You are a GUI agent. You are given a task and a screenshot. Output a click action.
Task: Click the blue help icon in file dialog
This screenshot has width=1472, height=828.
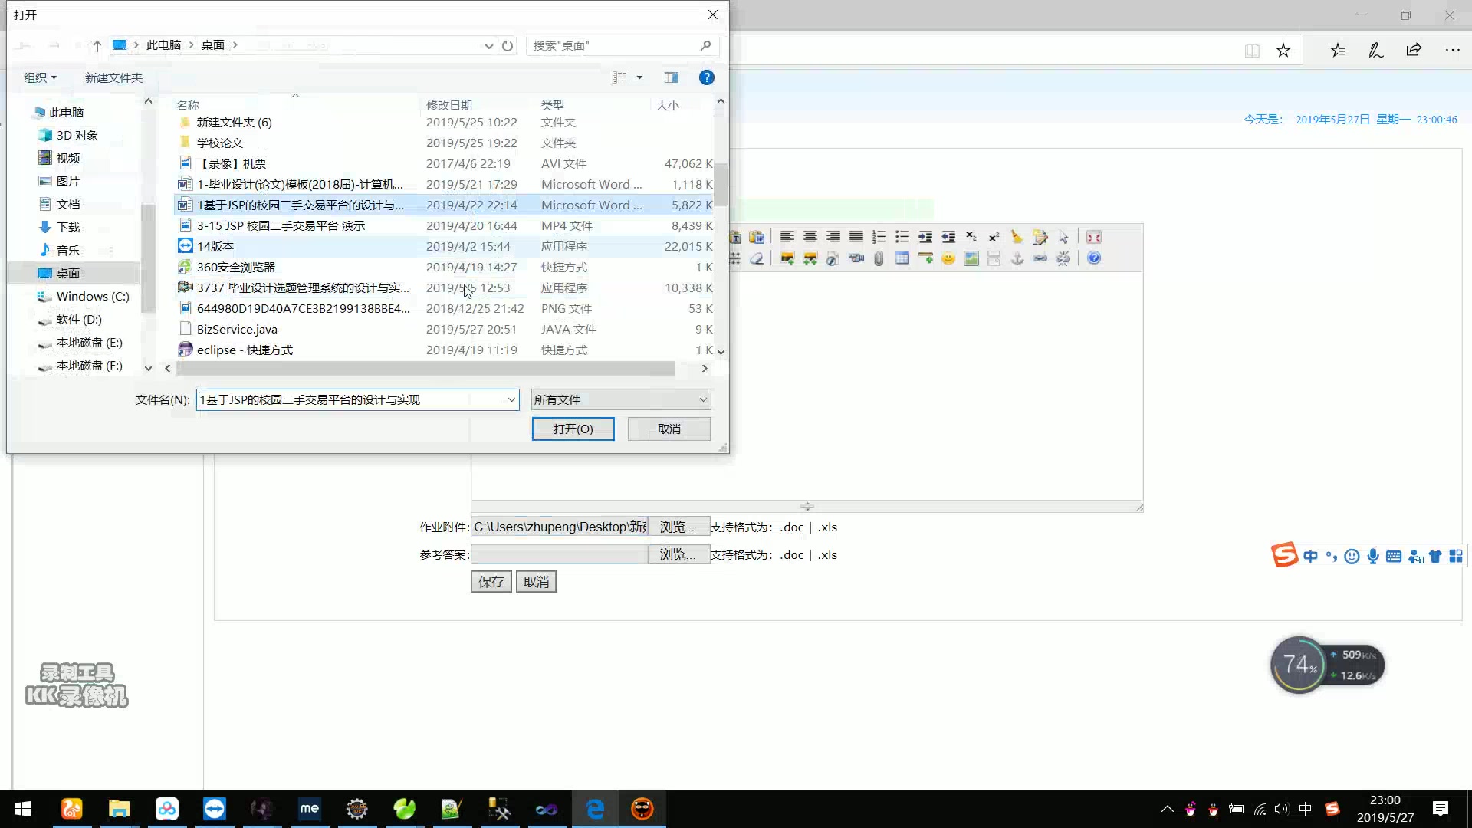pos(706,77)
